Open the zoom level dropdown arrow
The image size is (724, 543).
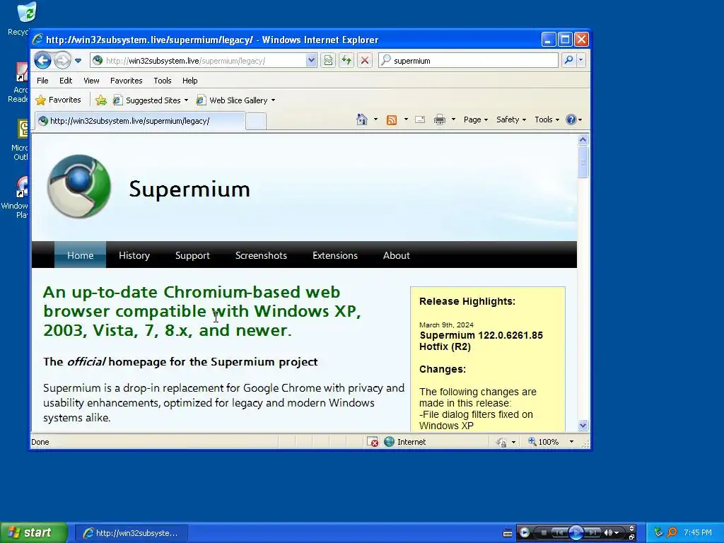[x=571, y=442]
